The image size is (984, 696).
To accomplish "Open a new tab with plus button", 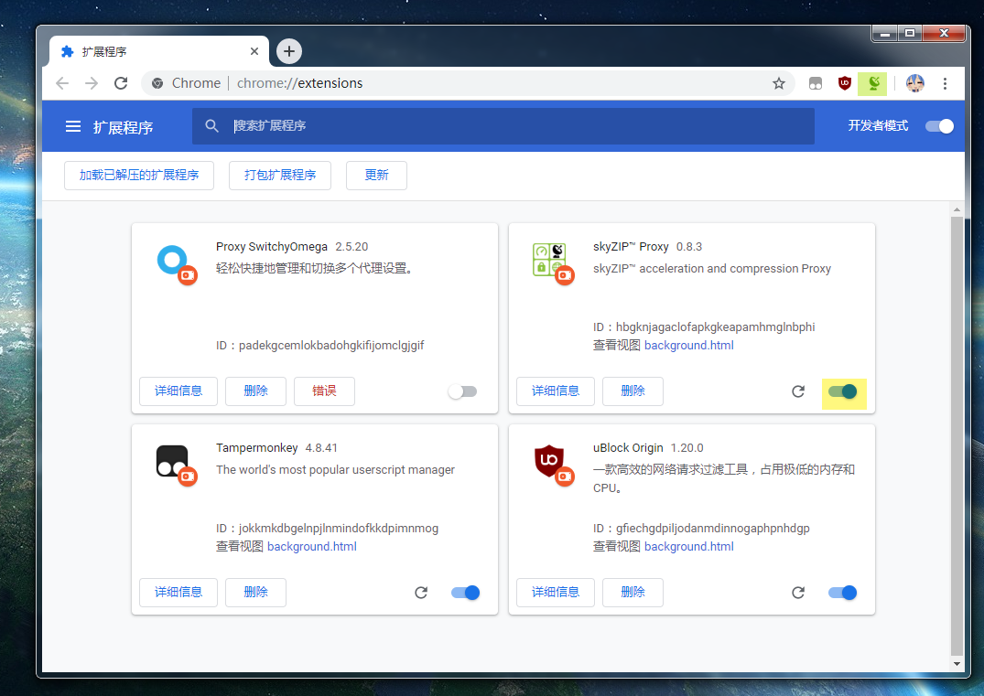I will click(289, 51).
